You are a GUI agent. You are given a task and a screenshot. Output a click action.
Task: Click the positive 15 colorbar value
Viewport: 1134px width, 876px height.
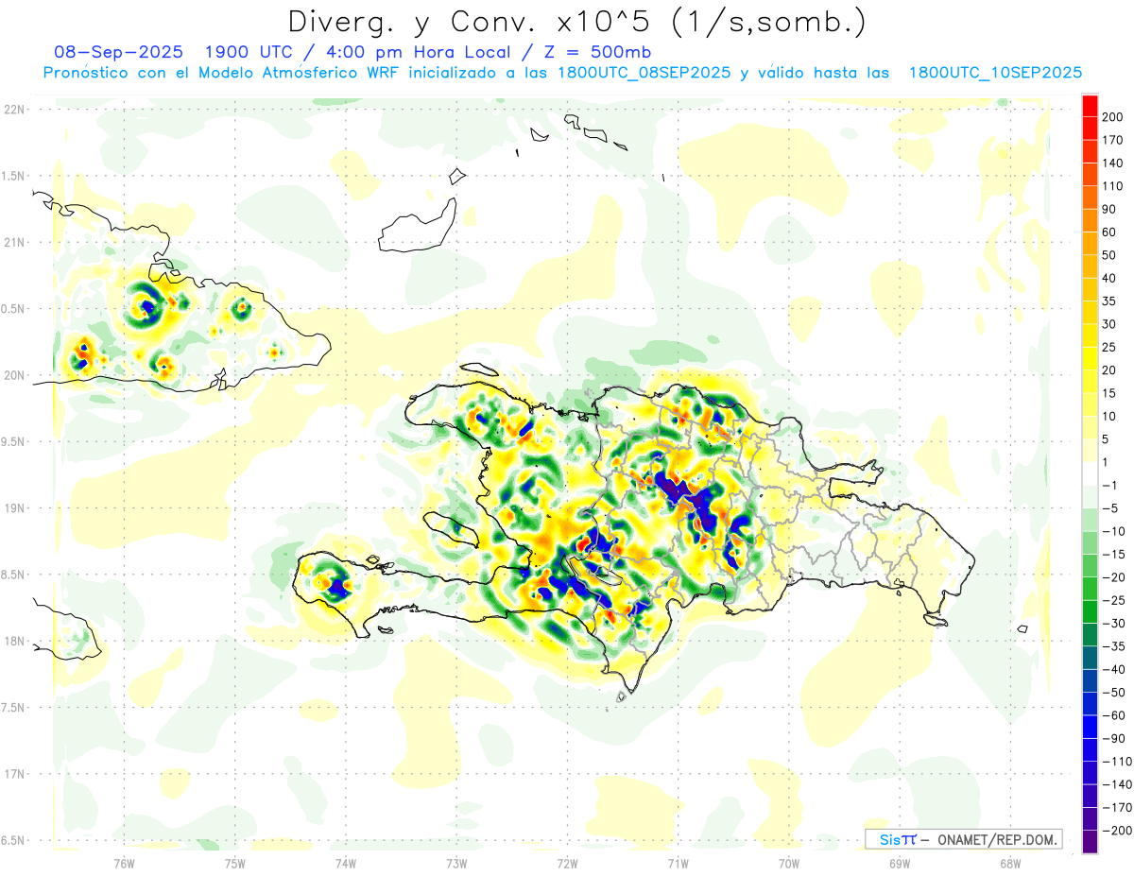point(1109,393)
